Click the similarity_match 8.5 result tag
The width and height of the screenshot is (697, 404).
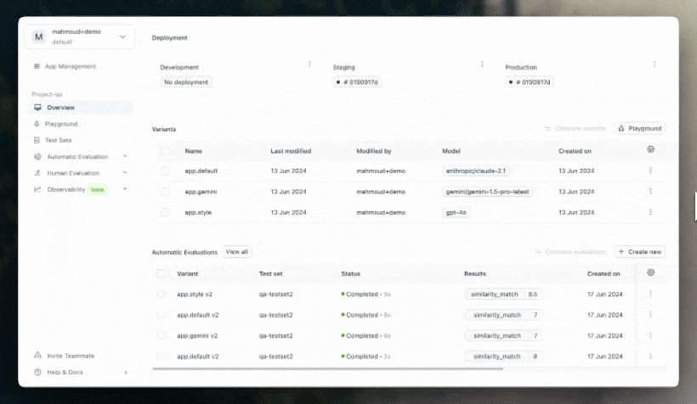(x=503, y=294)
